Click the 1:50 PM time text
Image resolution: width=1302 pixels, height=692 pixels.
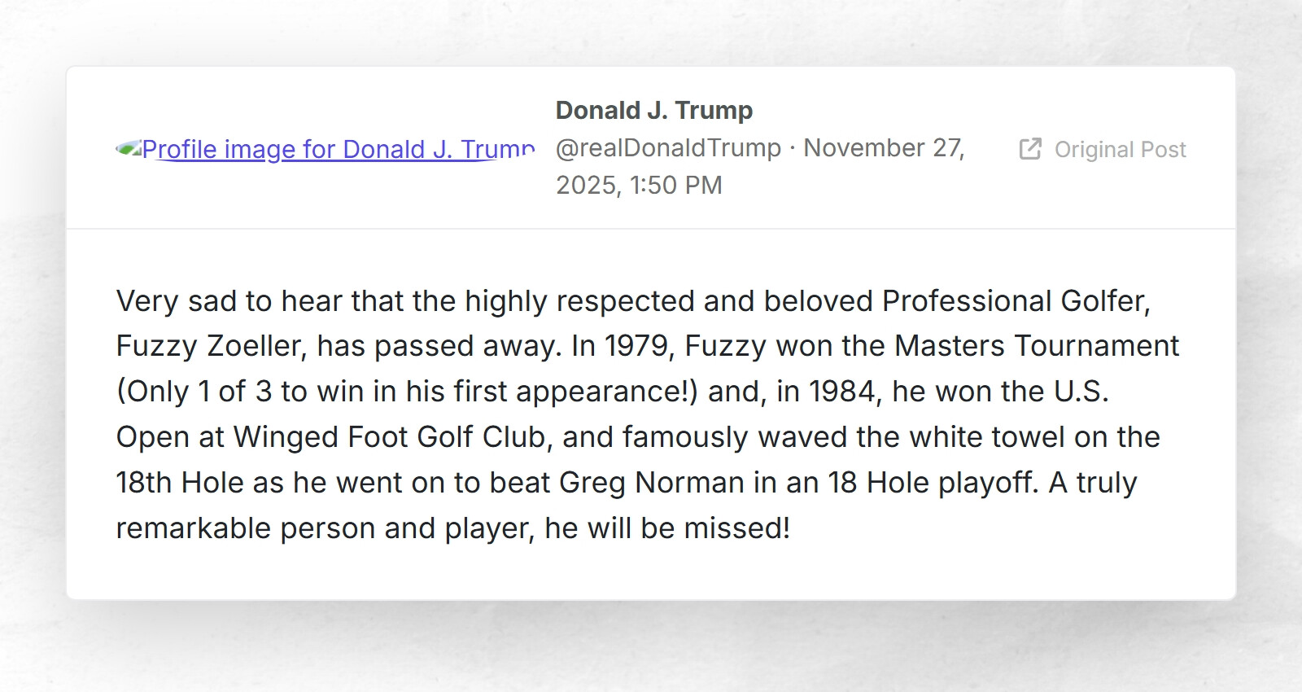point(675,186)
